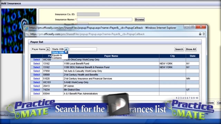Choose 'Contains' in the dropdown list

tap(57, 58)
